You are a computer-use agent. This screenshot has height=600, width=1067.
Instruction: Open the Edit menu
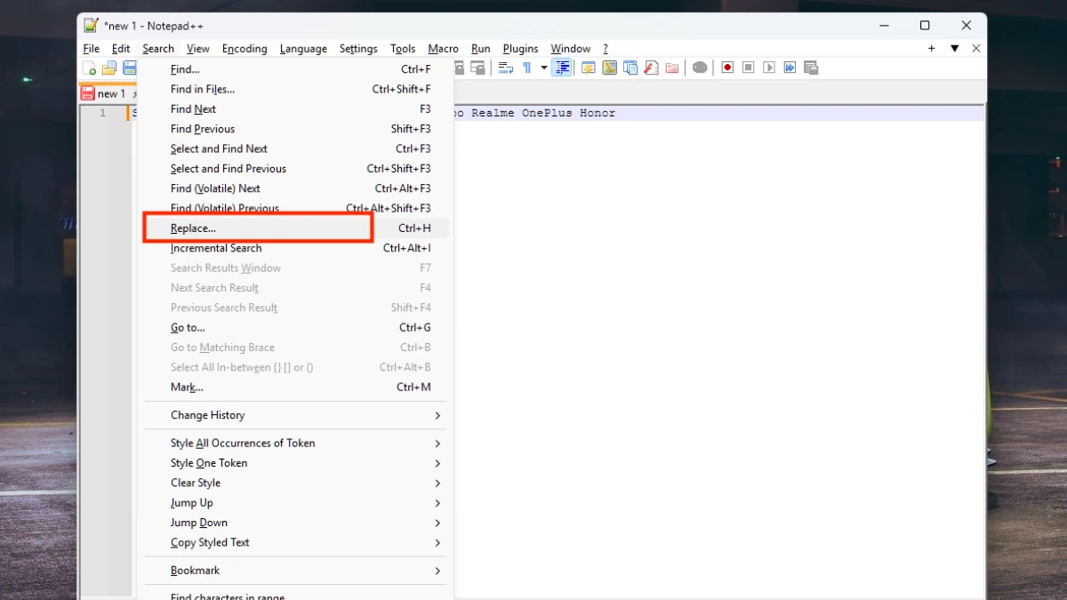[121, 49]
